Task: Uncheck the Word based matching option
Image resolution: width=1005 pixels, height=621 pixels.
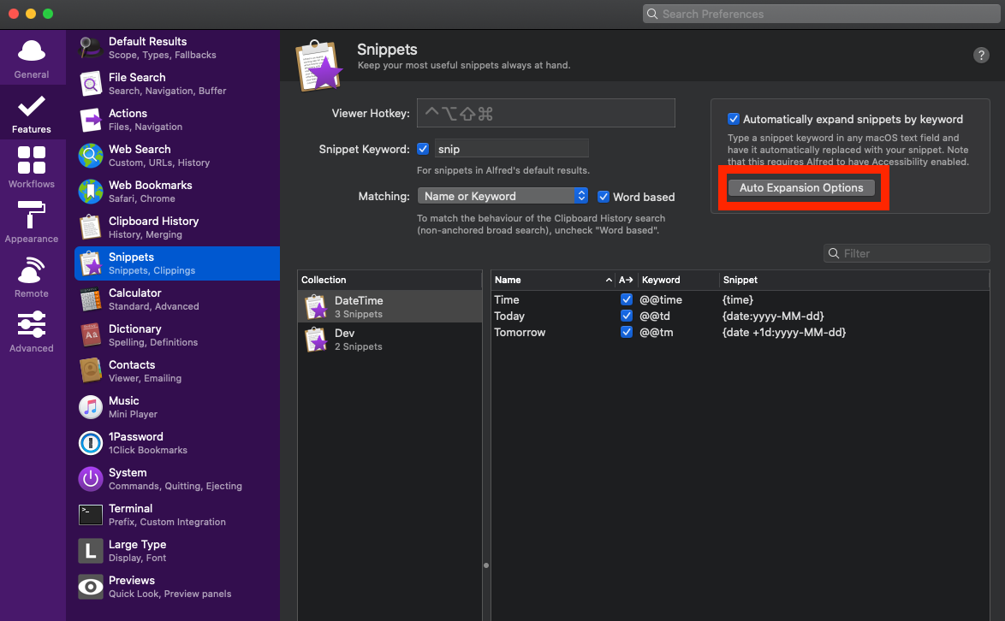Action: click(604, 197)
